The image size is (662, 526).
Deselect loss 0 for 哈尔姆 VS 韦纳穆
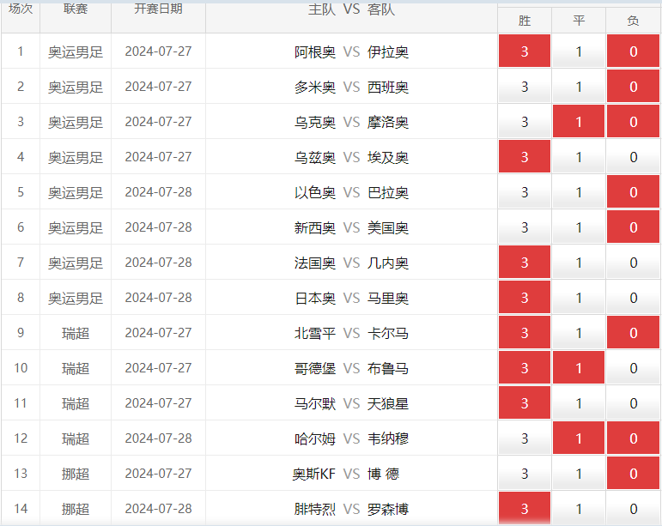coord(633,438)
